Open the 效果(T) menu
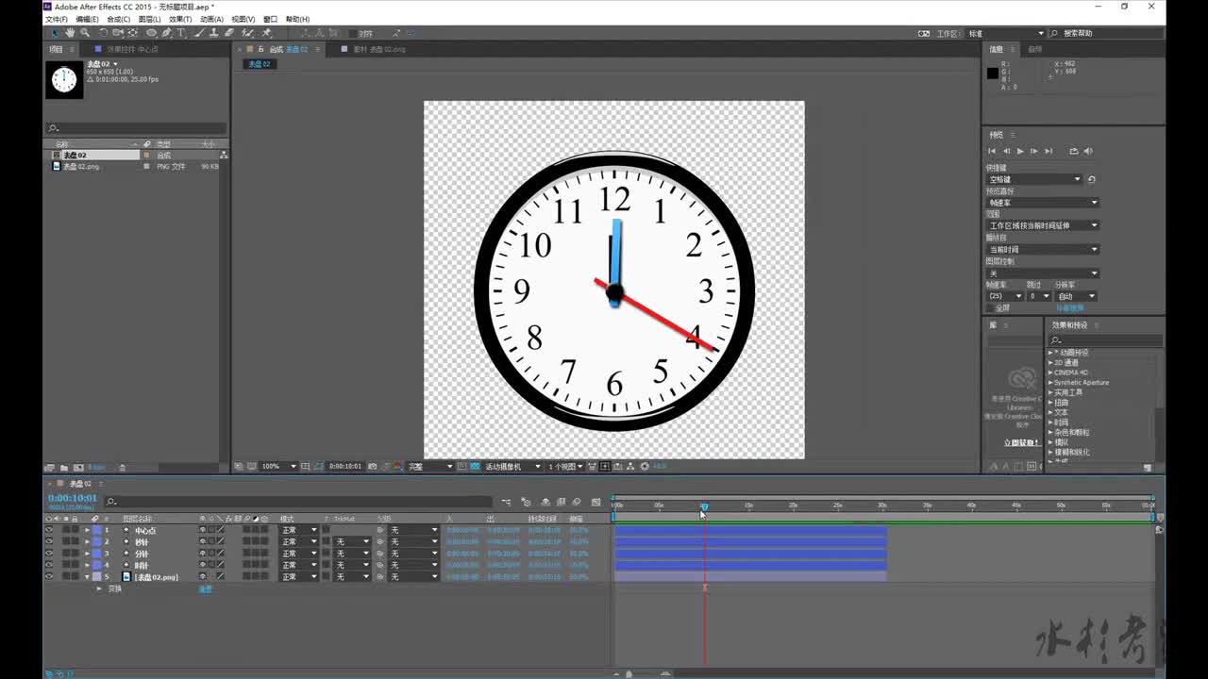This screenshot has width=1208, height=679. 180,19
